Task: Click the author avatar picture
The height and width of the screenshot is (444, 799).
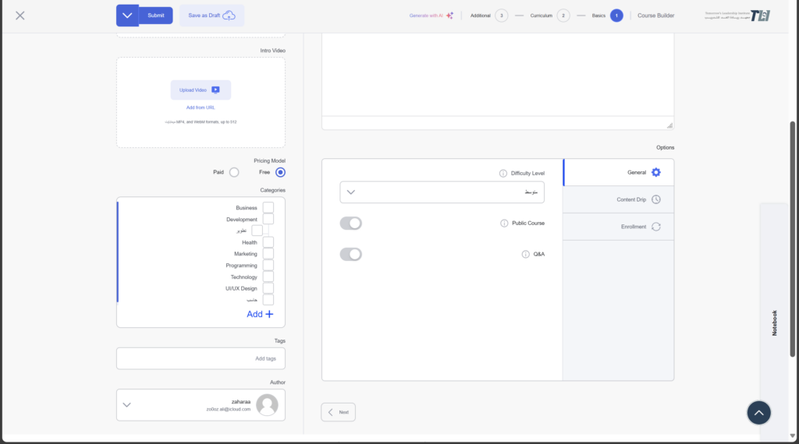Action: pyautogui.click(x=267, y=404)
